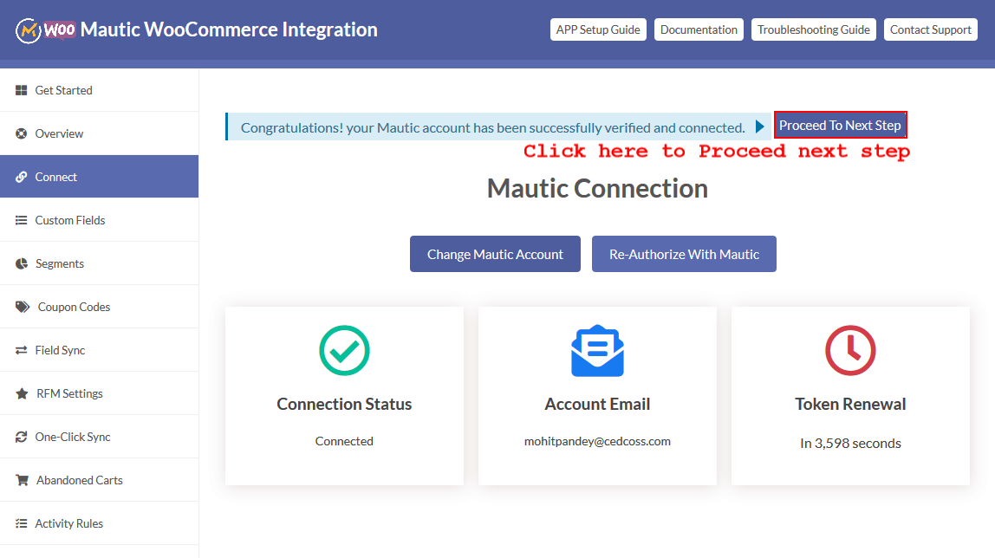Click Re-Authorize With Mautic button
995x558 pixels.
[684, 254]
